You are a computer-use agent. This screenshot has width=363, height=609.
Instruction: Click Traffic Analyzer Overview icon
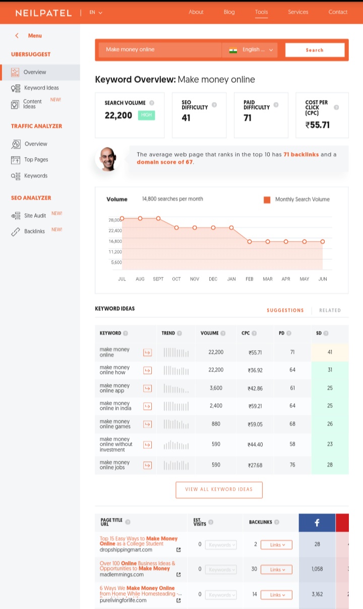[x=16, y=144]
